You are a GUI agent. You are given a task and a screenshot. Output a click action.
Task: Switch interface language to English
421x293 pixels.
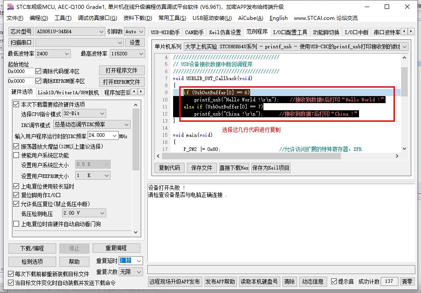click(x=278, y=18)
